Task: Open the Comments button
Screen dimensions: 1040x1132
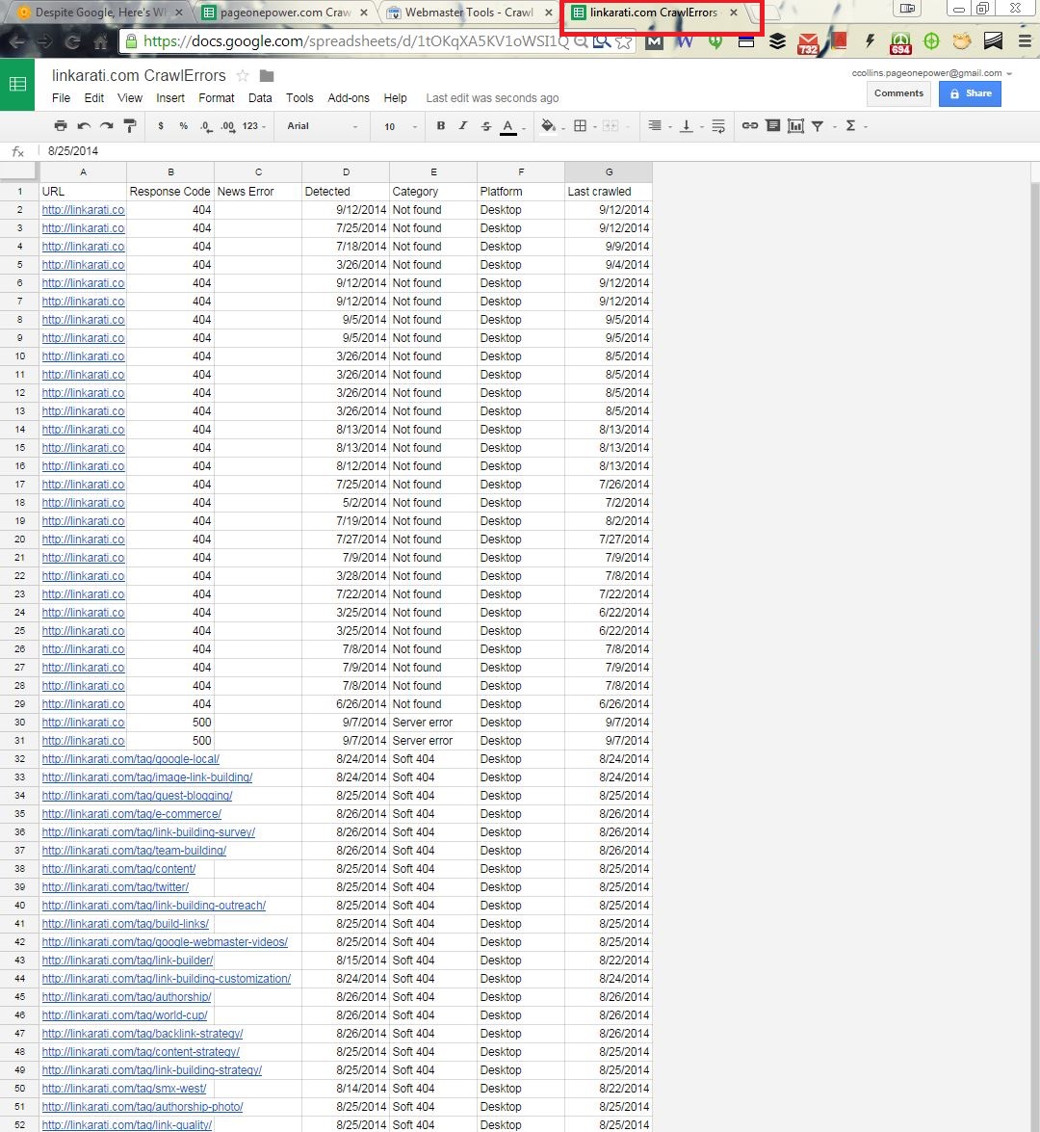Action: pyautogui.click(x=898, y=93)
